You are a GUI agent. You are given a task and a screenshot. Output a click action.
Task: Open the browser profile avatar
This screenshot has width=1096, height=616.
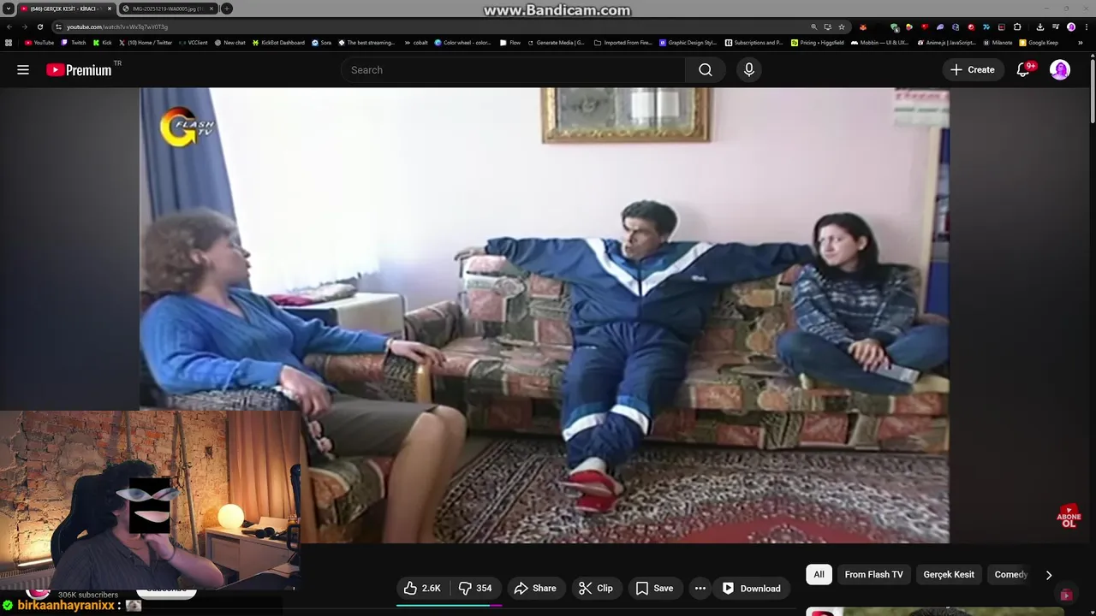coord(1071,27)
